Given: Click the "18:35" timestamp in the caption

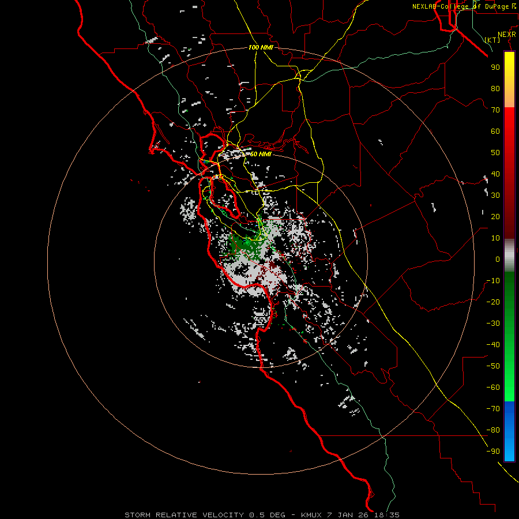Looking at the screenshot, I should tap(387, 515).
